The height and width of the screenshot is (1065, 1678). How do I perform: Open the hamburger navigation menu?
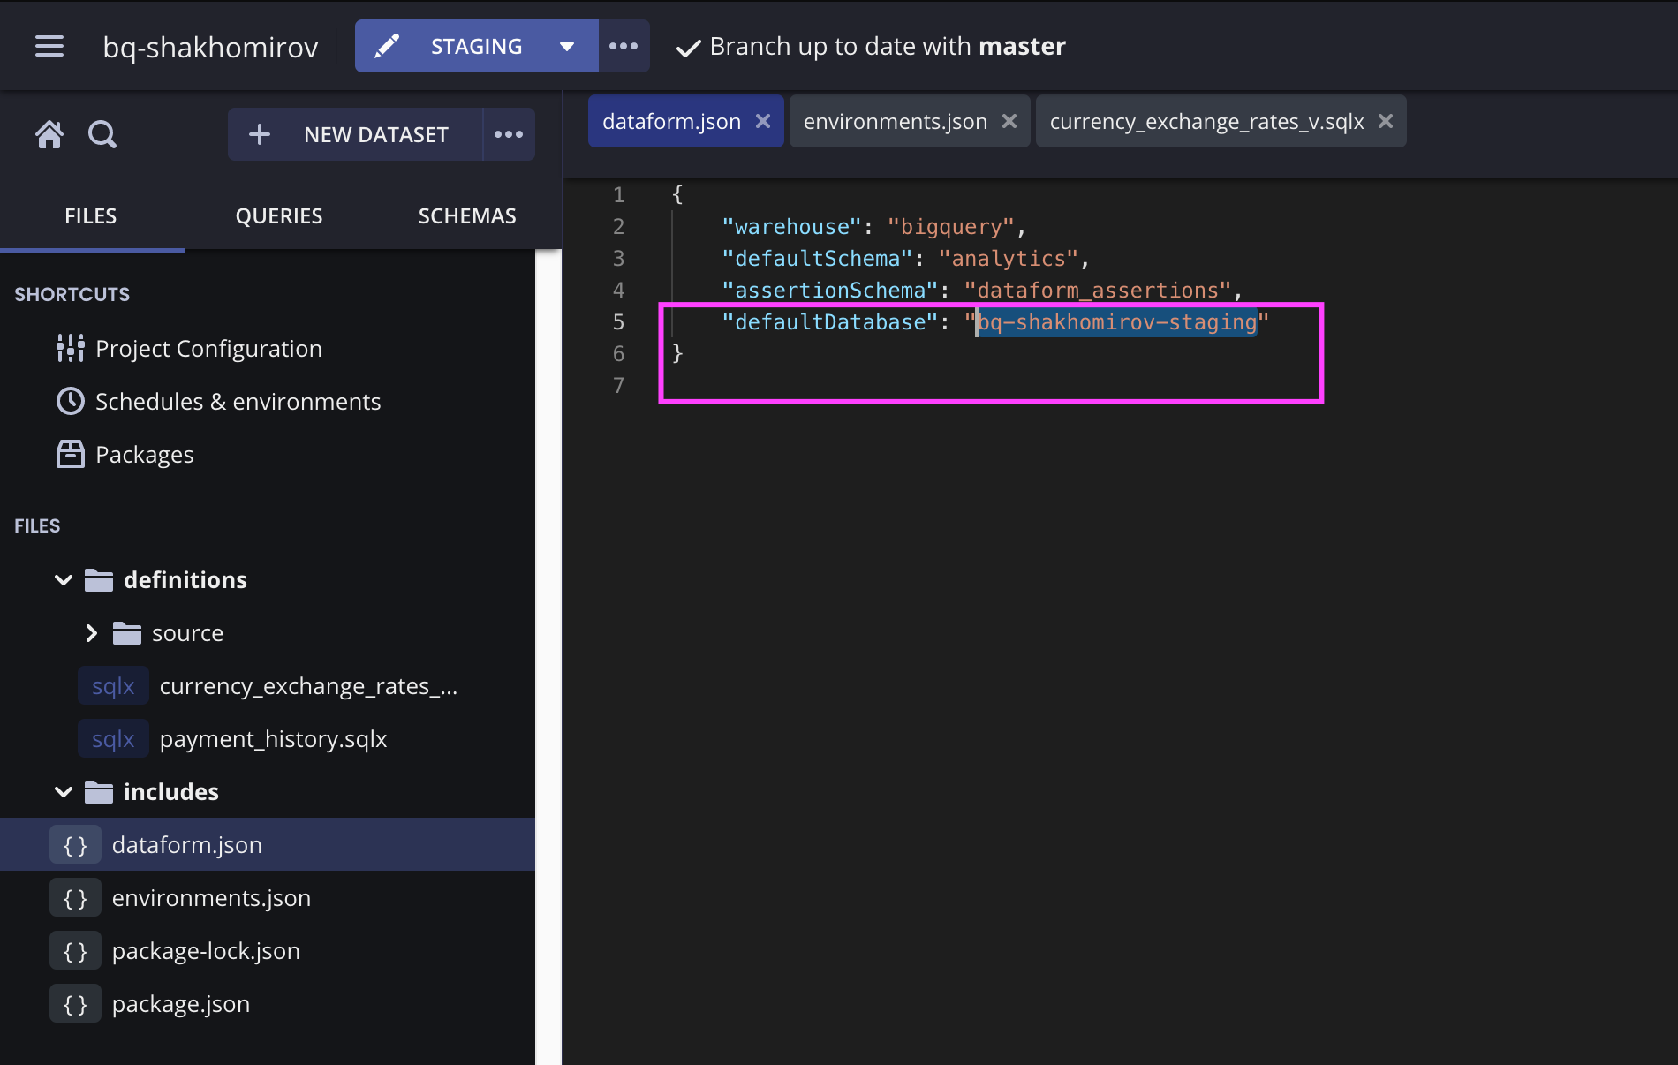49,46
